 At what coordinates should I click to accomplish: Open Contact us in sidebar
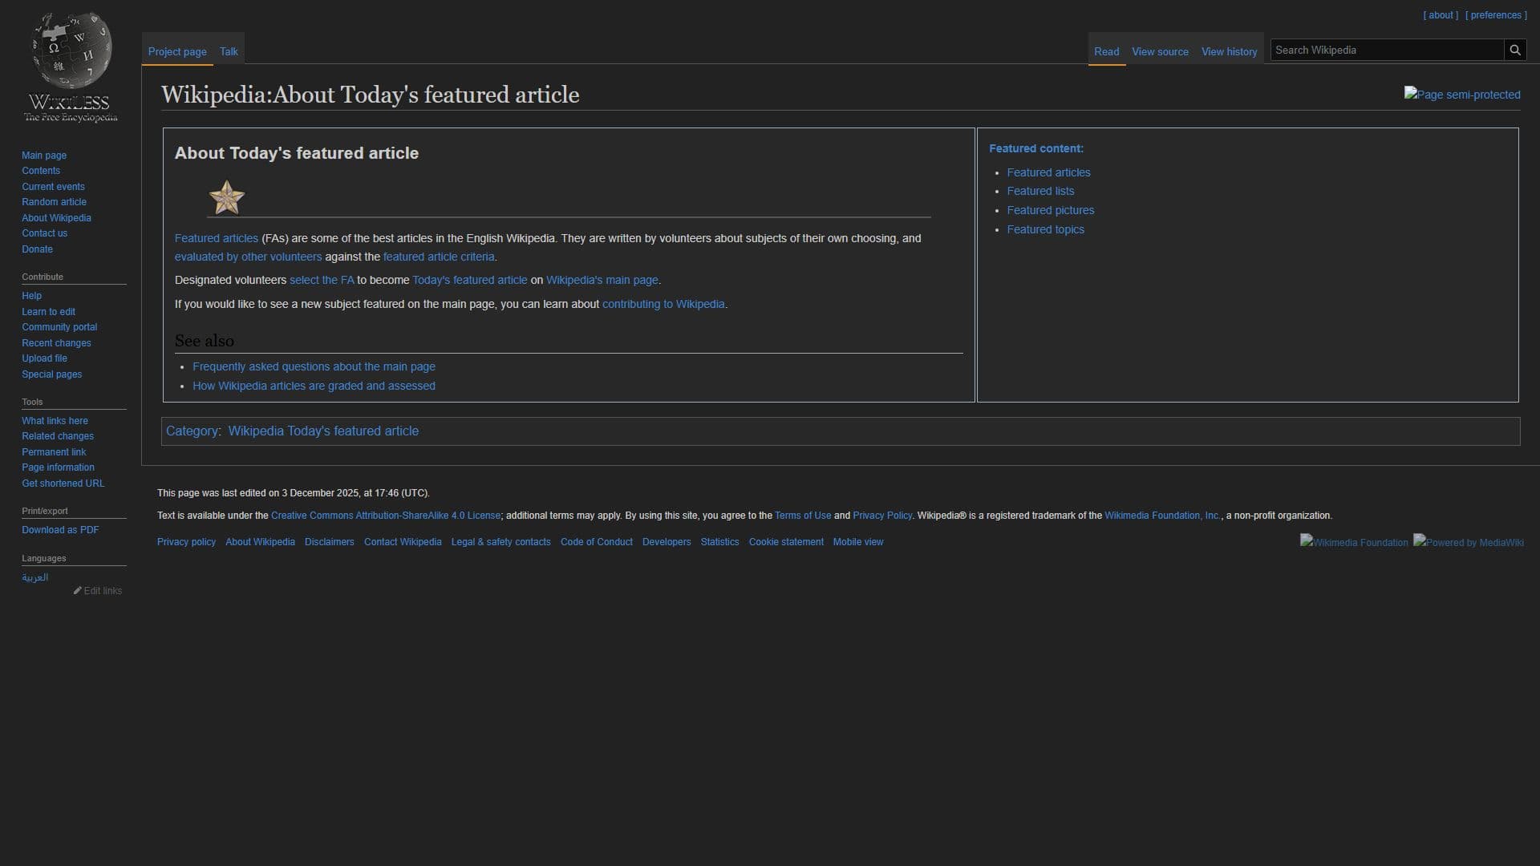(x=44, y=233)
